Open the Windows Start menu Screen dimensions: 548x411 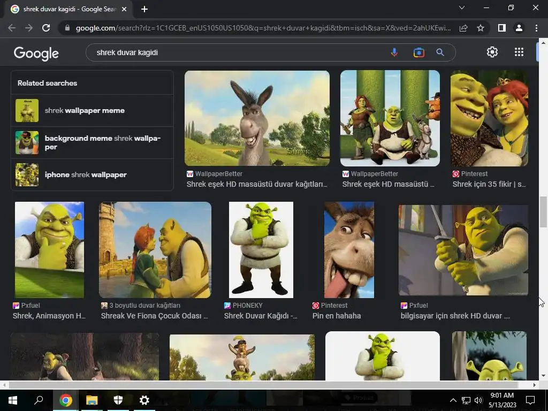point(13,400)
